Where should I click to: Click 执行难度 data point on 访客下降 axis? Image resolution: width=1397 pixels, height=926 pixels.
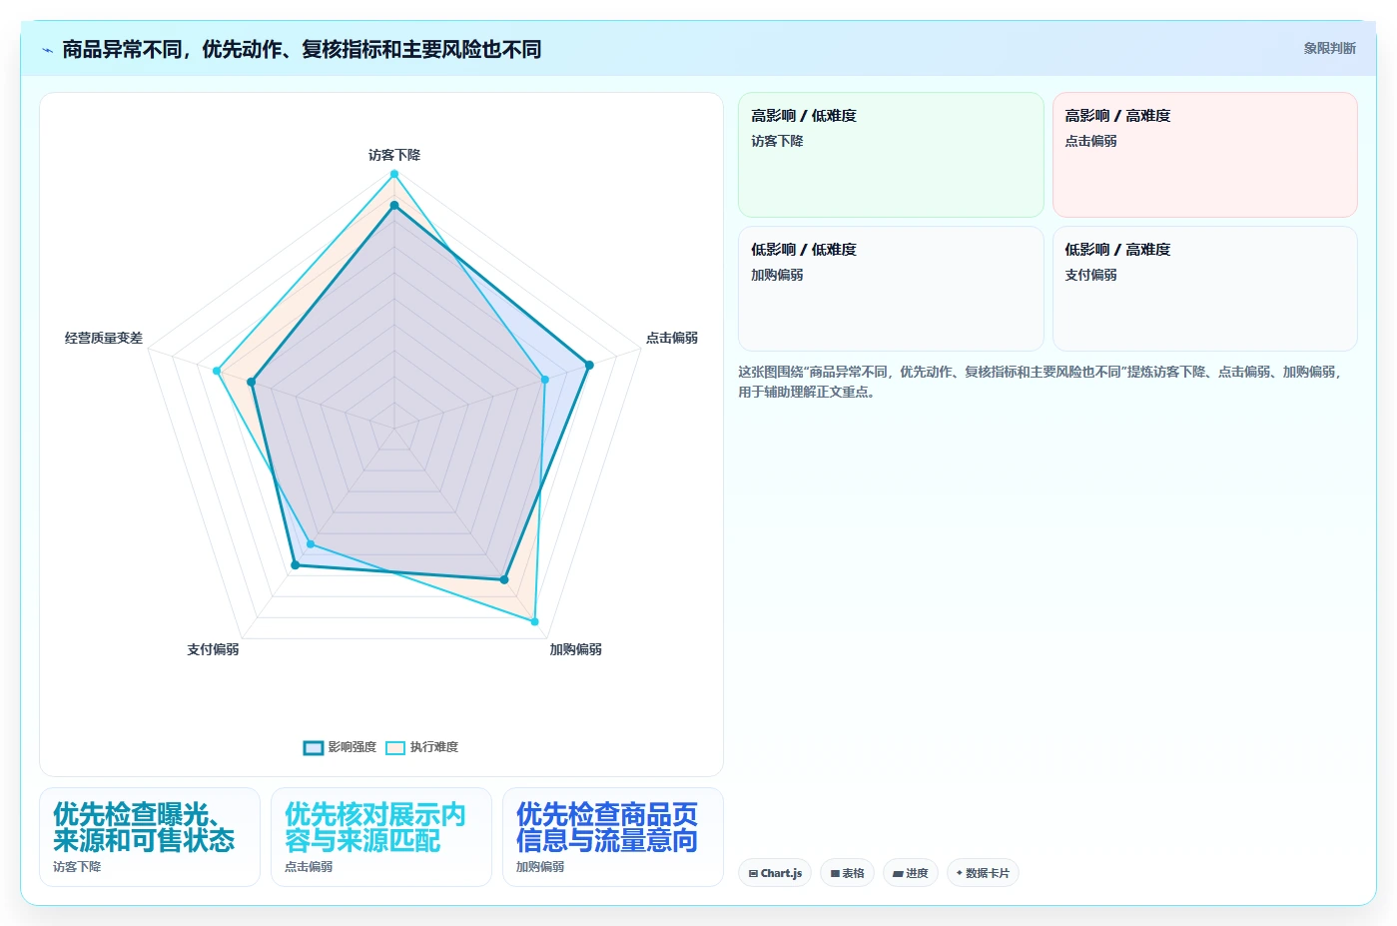pyautogui.click(x=394, y=174)
